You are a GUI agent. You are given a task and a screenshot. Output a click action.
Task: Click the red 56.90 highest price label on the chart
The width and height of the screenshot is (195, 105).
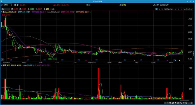pos(6,15)
